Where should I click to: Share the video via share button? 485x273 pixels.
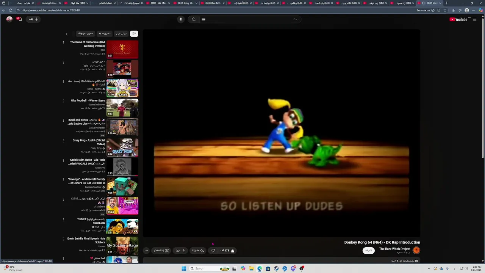pyautogui.click(x=198, y=251)
